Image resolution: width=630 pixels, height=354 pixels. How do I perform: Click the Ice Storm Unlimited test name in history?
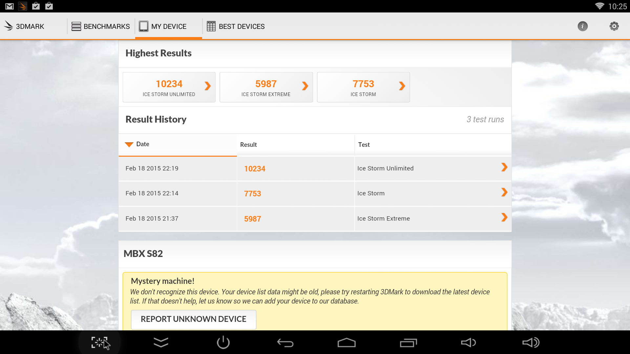[385, 168]
